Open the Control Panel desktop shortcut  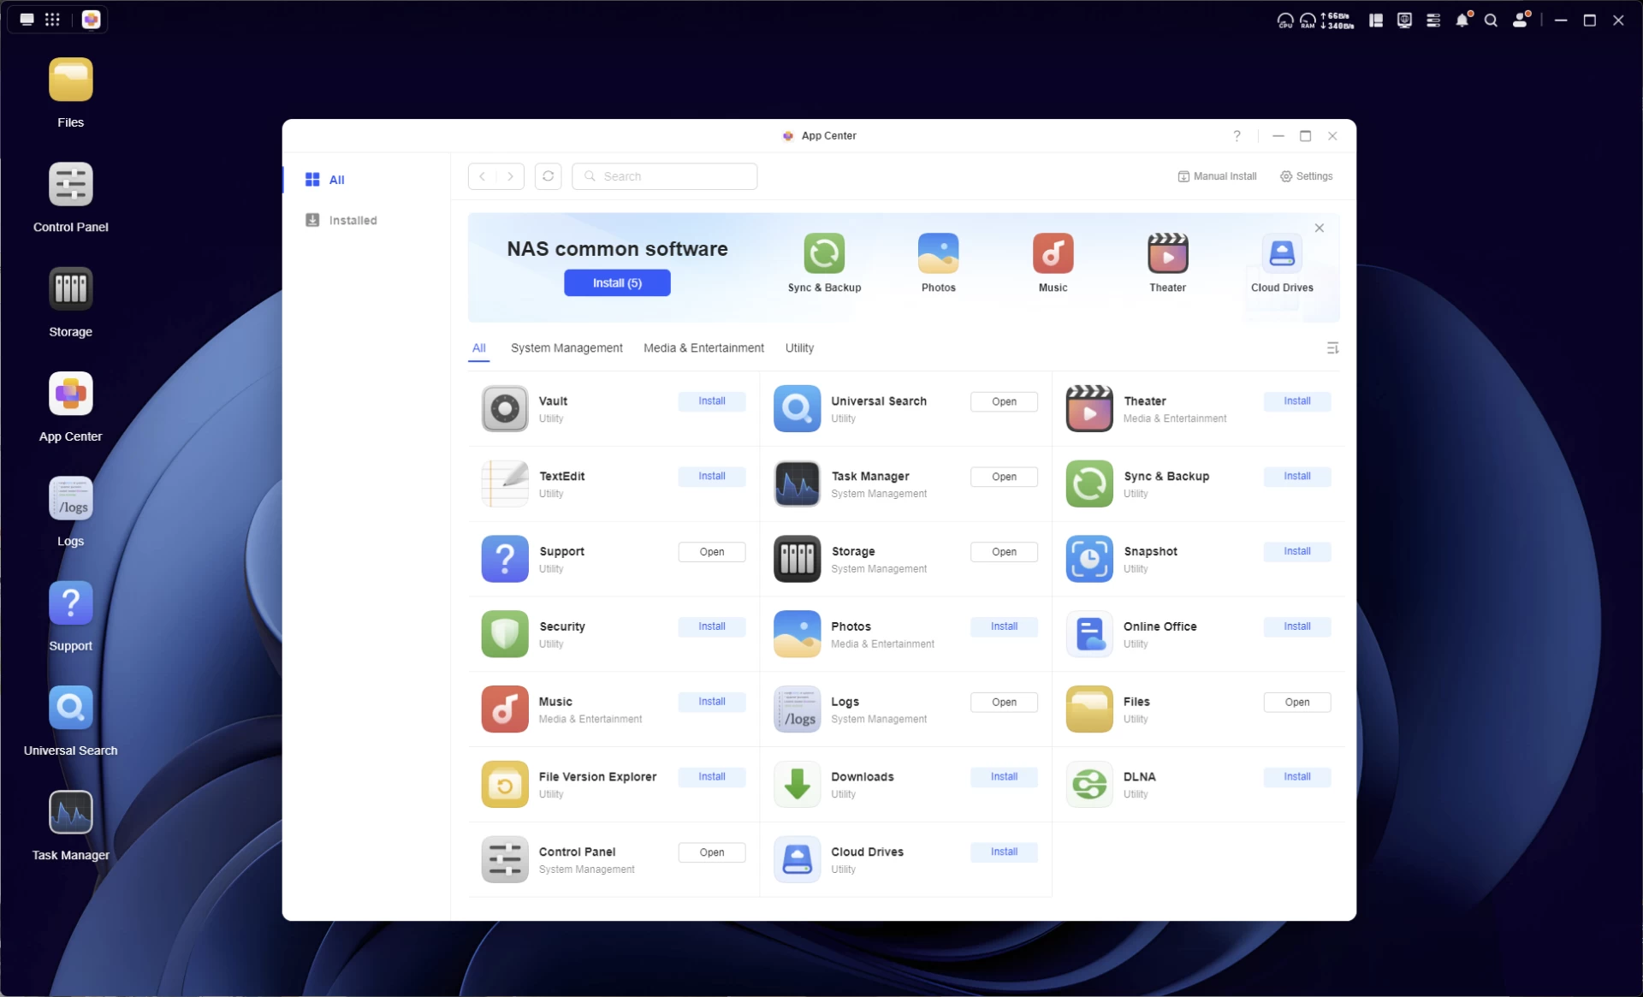pyautogui.click(x=70, y=184)
